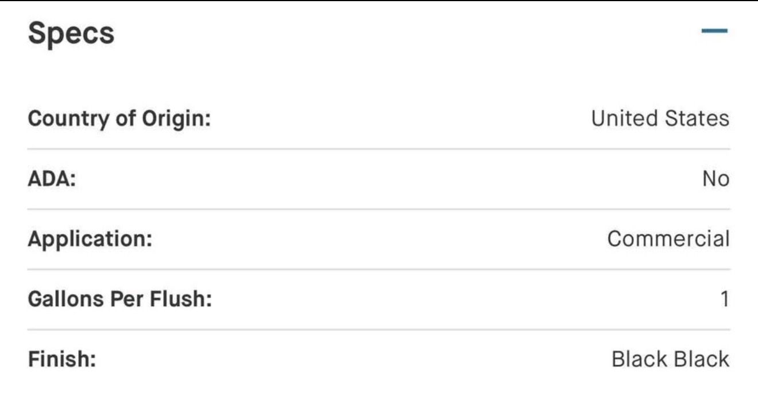Click the divider line below Application row
The image size is (758, 403).
pyautogui.click(x=379, y=269)
